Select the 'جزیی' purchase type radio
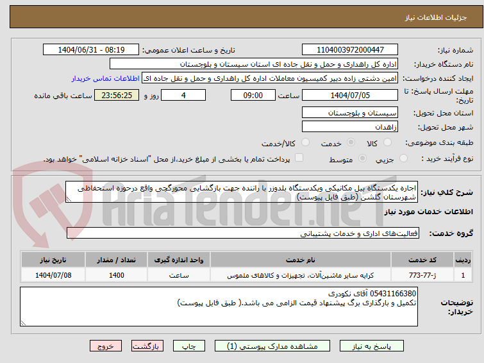 click(403, 158)
